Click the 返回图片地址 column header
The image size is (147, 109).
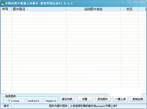coord(93,9)
